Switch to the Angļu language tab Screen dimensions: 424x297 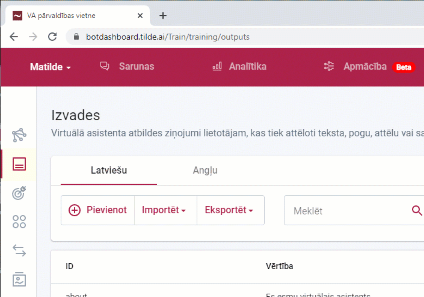[205, 170]
